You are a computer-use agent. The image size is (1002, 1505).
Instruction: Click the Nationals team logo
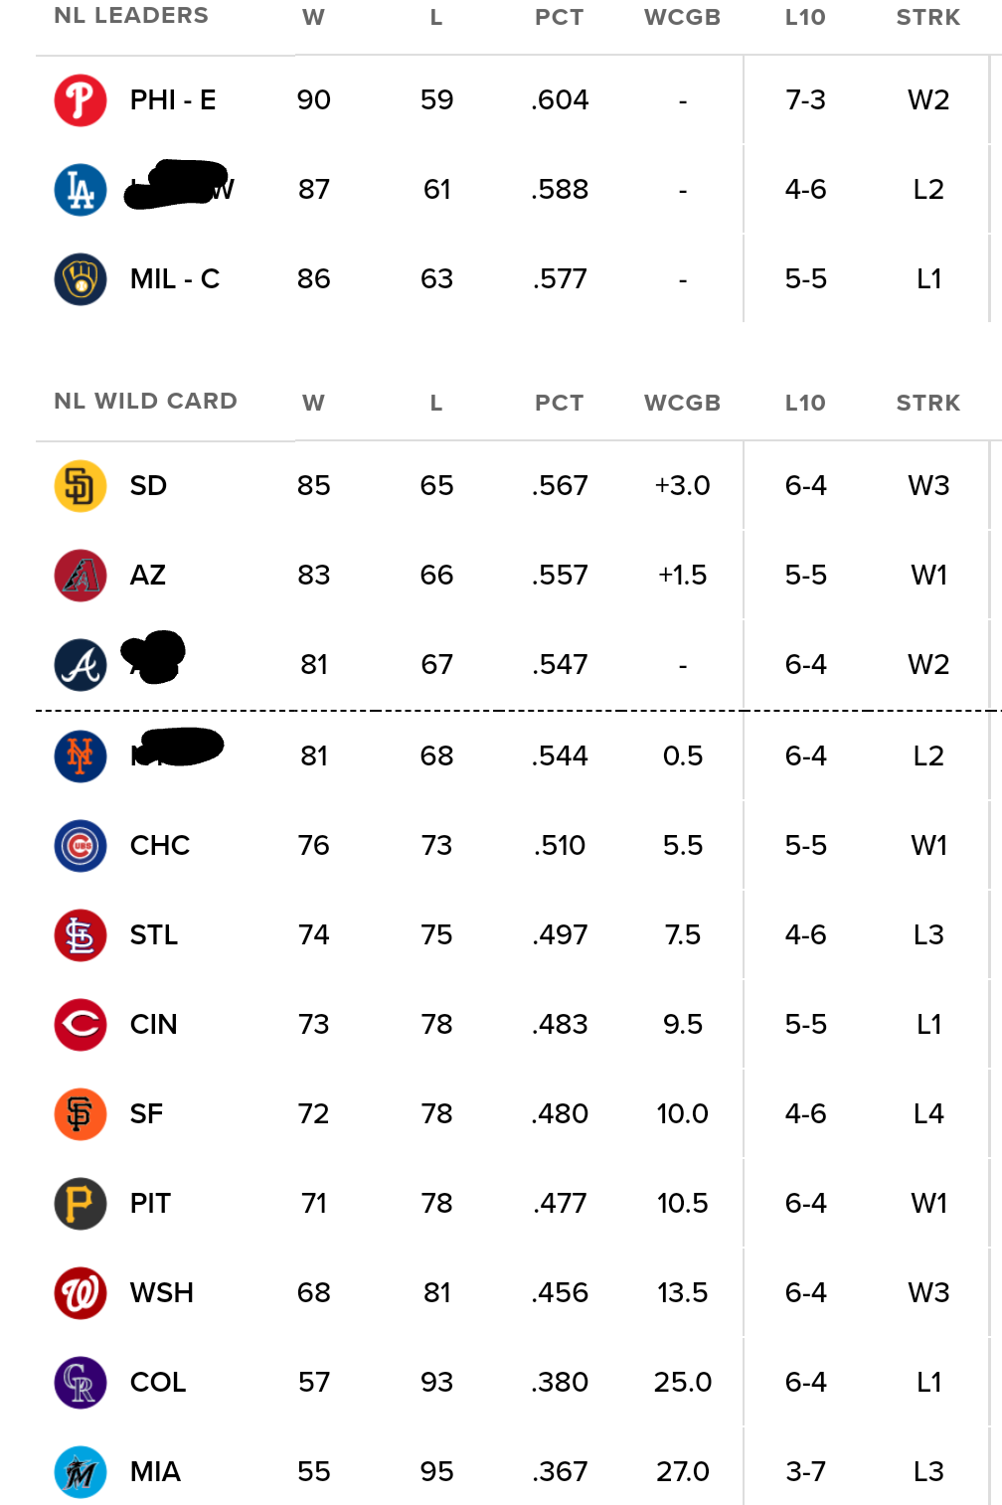tap(81, 1293)
